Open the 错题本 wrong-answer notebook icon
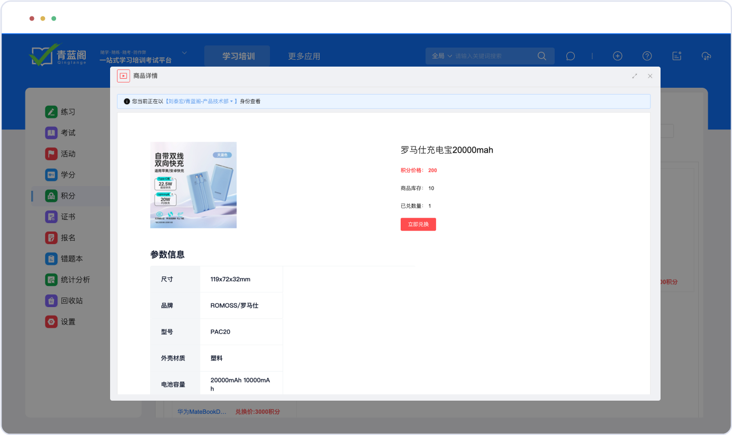 [x=51, y=259]
